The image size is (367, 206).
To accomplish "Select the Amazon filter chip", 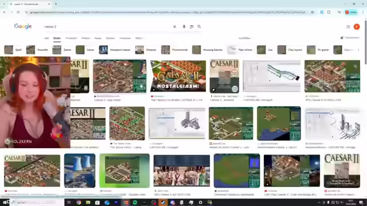I will [x=146, y=50].
